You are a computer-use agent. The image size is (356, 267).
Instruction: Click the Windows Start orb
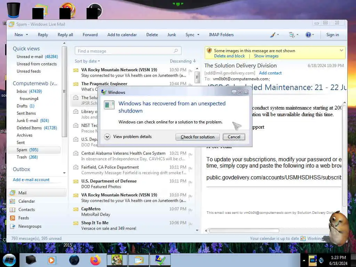tap(9, 260)
